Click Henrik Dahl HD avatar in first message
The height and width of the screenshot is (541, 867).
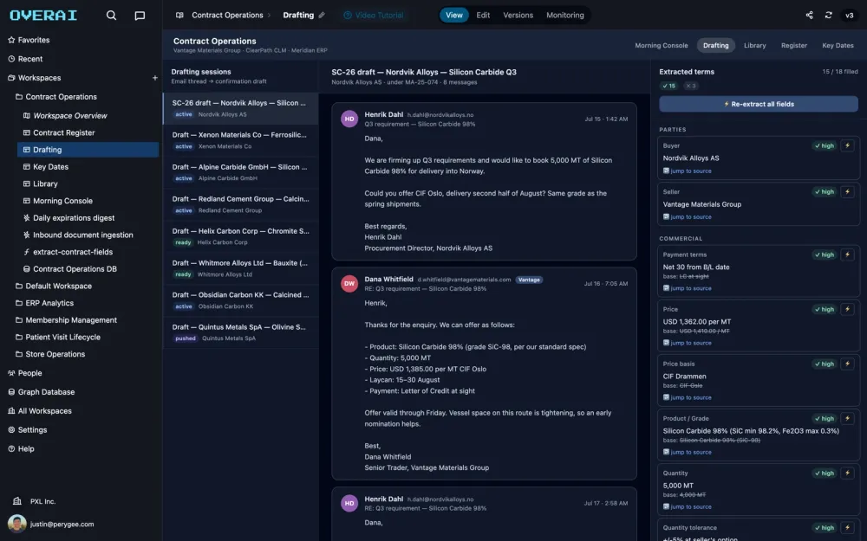[349, 119]
